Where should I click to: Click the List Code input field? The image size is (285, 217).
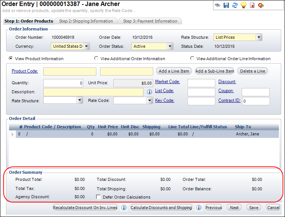tap(201, 92)
